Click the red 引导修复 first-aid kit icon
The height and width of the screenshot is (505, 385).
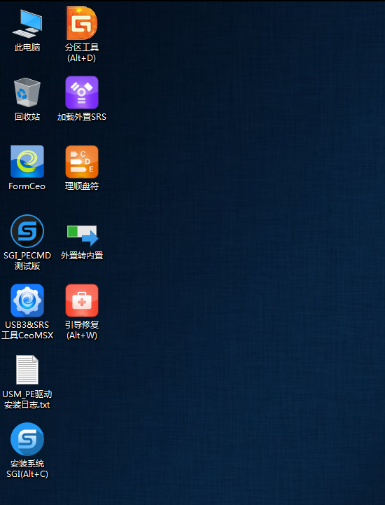82,300
